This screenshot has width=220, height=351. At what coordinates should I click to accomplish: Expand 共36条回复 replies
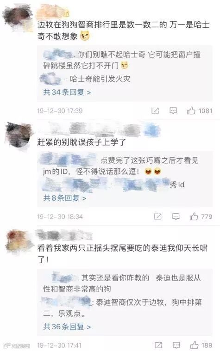(x=67, y=326)
